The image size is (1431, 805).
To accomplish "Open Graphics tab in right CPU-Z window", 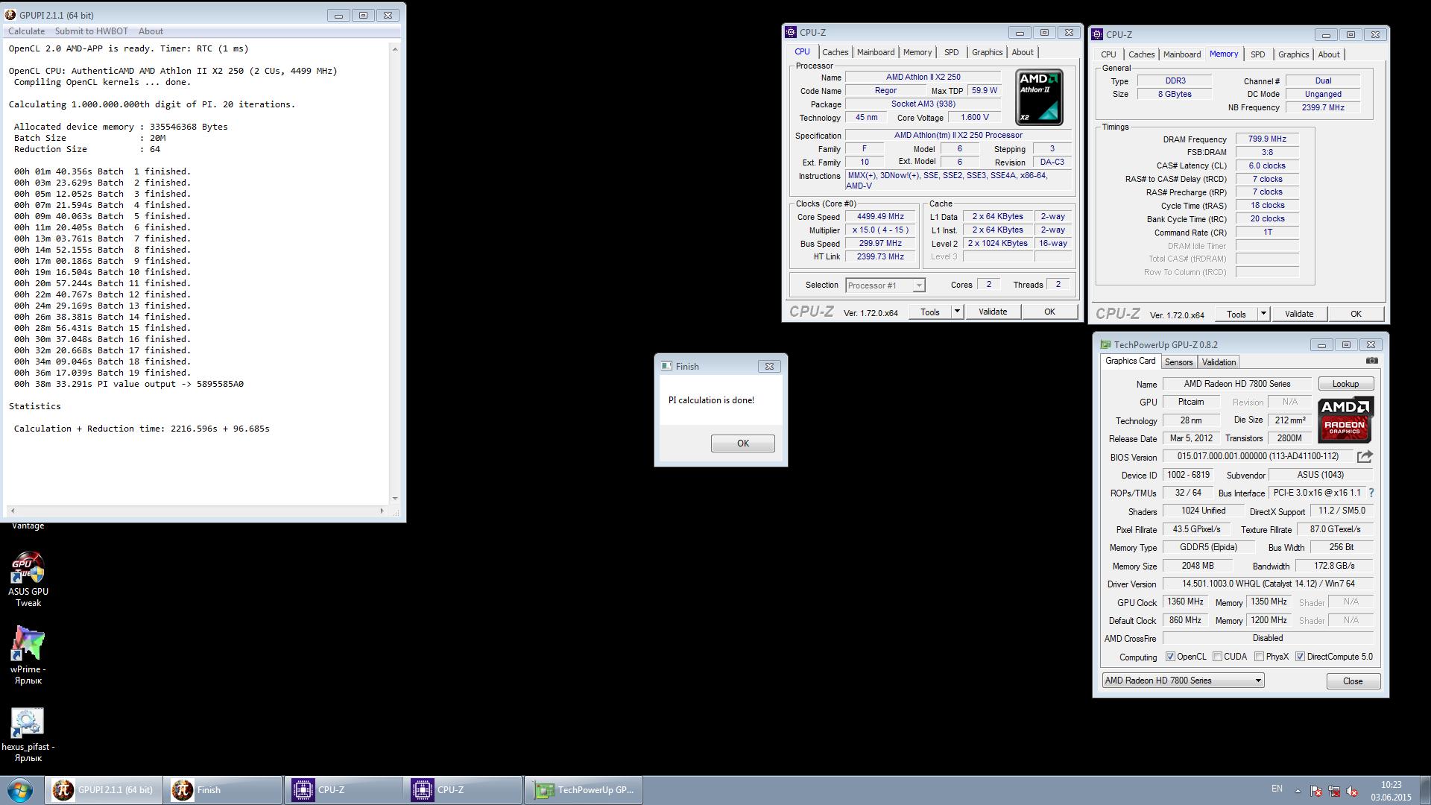I will click(1293, 54).
